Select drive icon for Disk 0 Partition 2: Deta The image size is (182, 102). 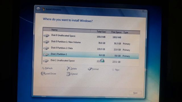point(46,48)
